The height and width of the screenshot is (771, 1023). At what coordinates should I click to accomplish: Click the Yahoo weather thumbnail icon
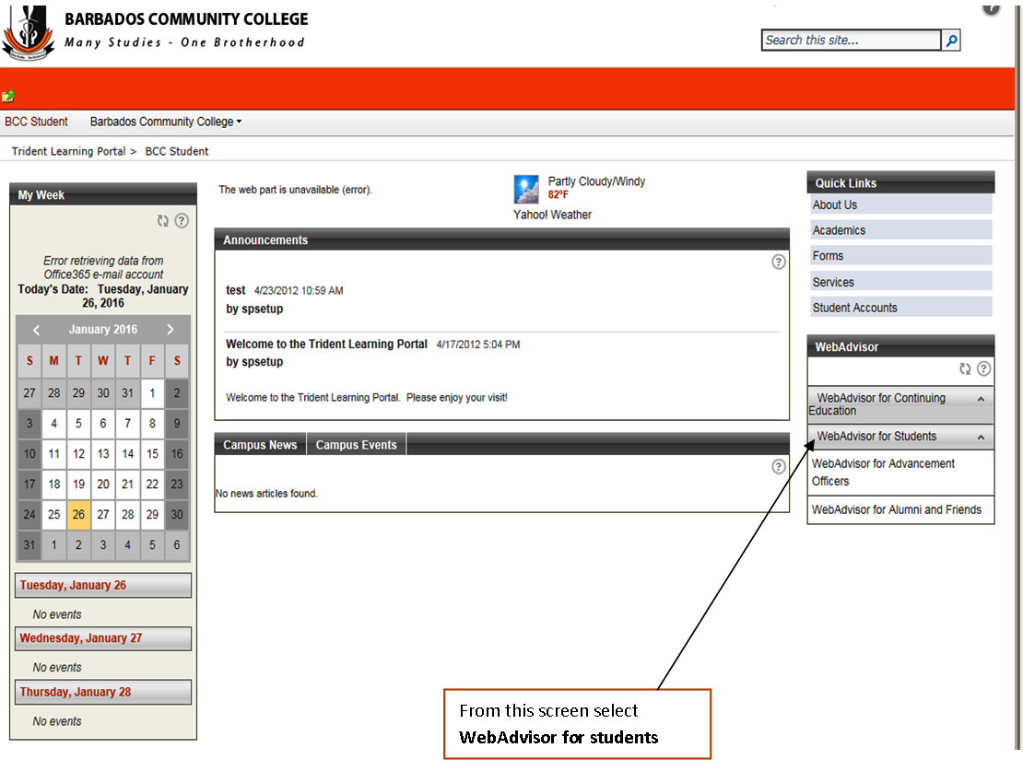526,189
